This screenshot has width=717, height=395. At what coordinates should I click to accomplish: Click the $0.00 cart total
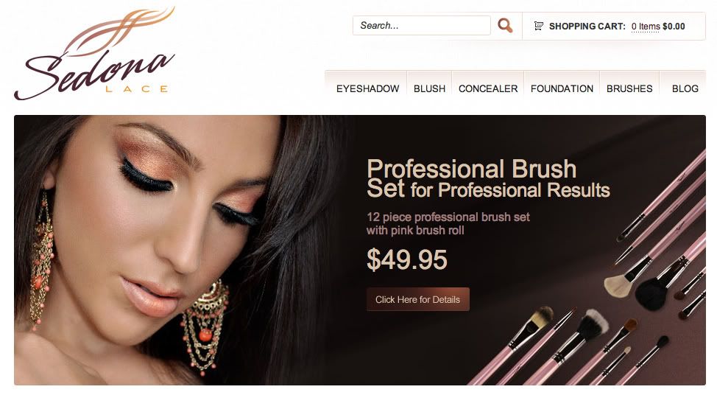click(x=674, y=27)
